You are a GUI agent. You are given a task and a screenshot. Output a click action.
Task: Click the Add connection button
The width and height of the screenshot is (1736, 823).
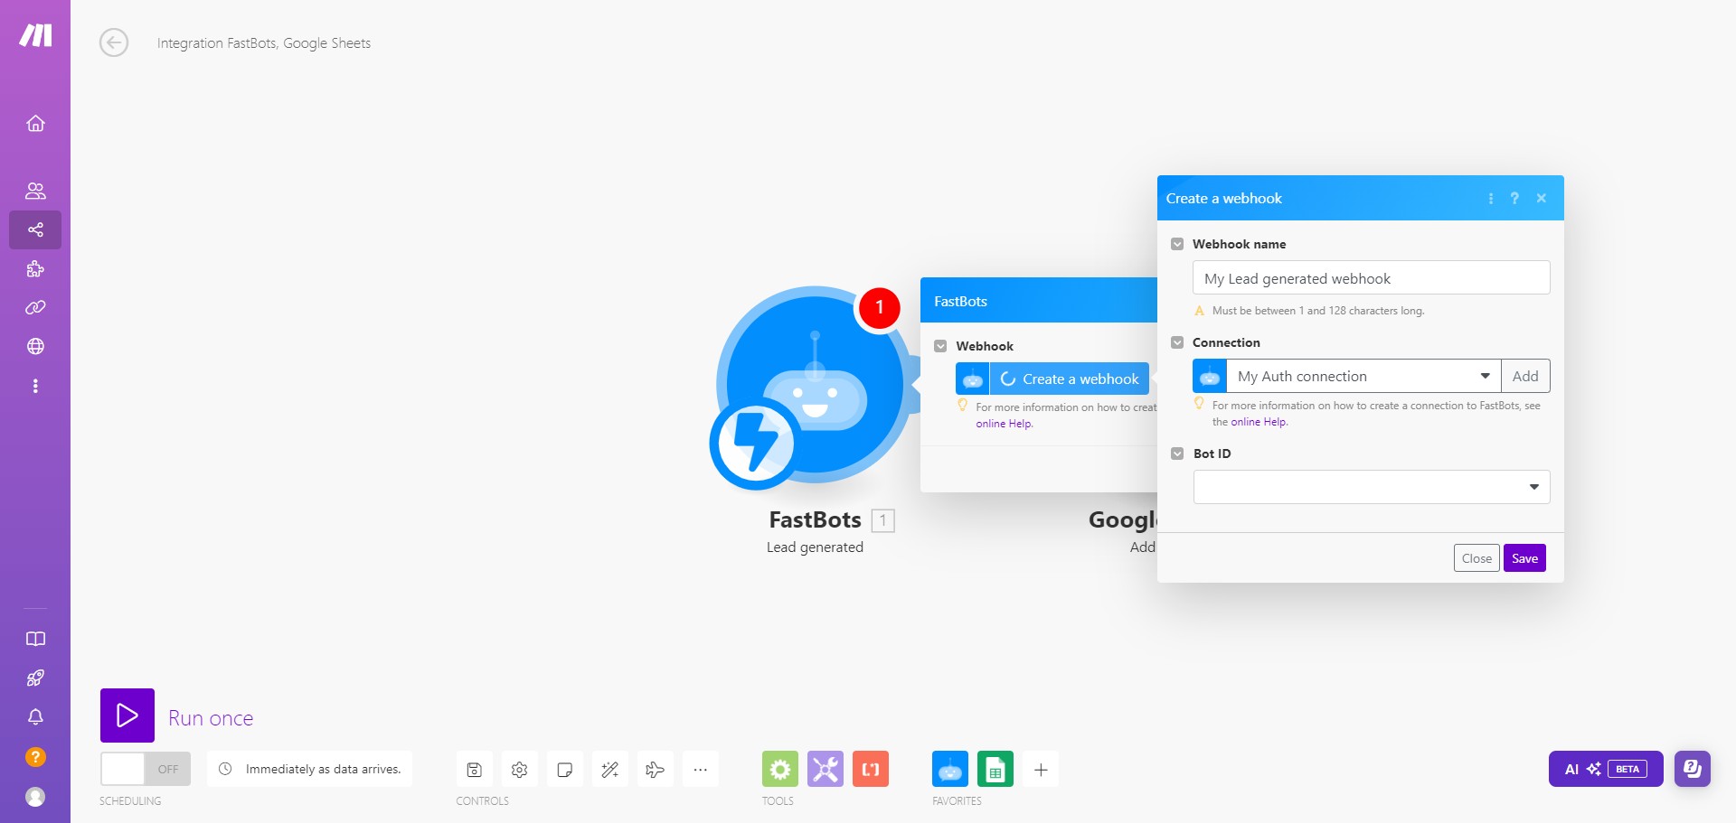1525,376
